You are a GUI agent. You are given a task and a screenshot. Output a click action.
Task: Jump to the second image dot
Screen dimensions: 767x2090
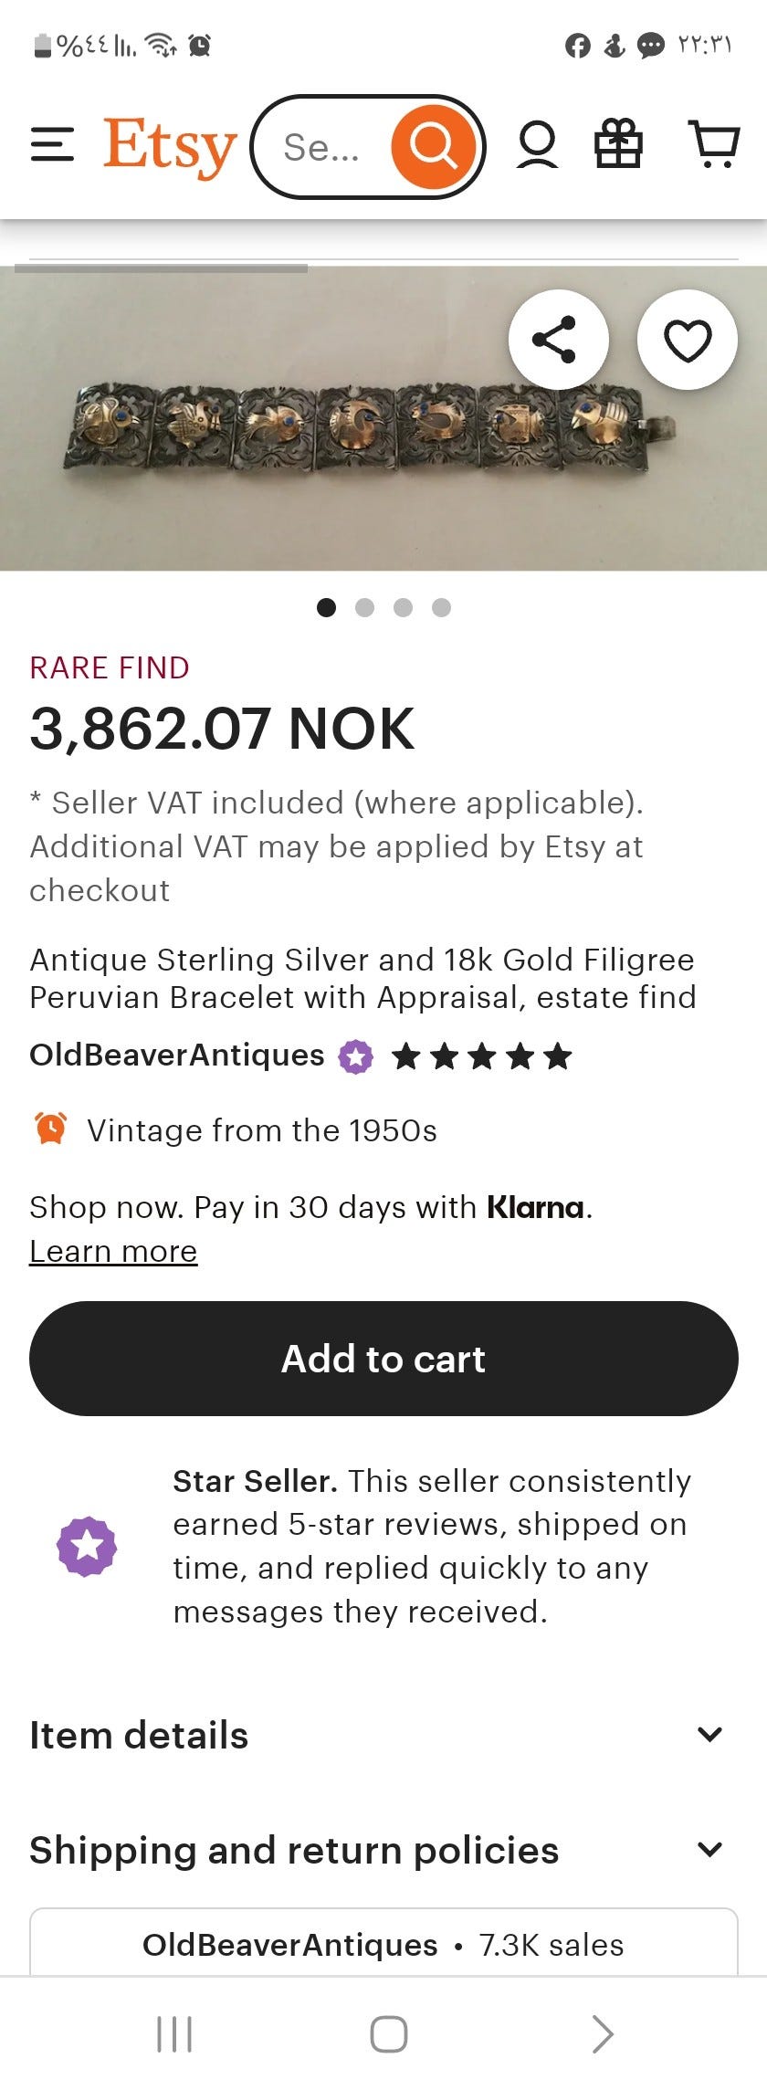pos(364,607)
